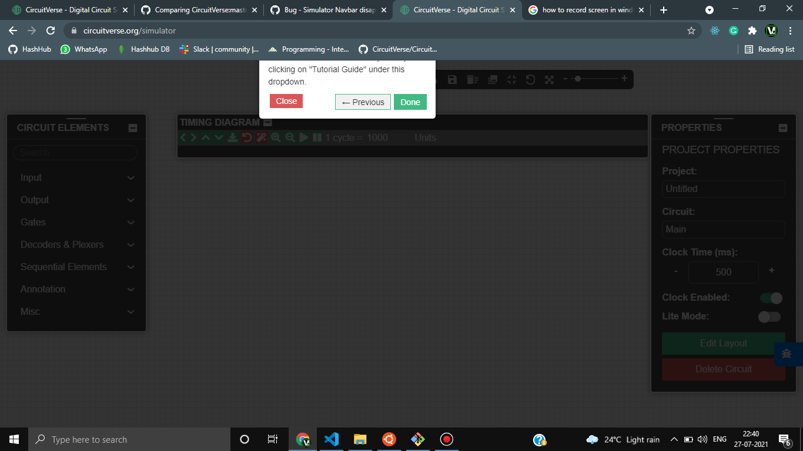803x451 pixels.
Task: Open the HashHub bookmark
Action: (x=30, y=49)
